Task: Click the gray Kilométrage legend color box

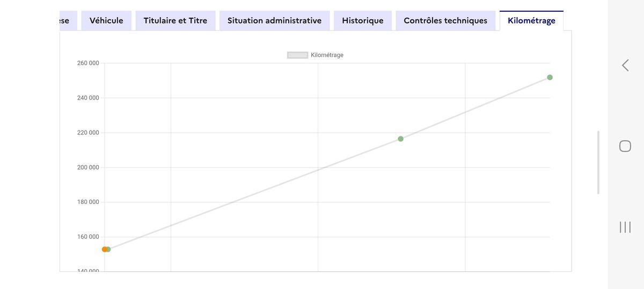Action: click(x=297, y=55)
